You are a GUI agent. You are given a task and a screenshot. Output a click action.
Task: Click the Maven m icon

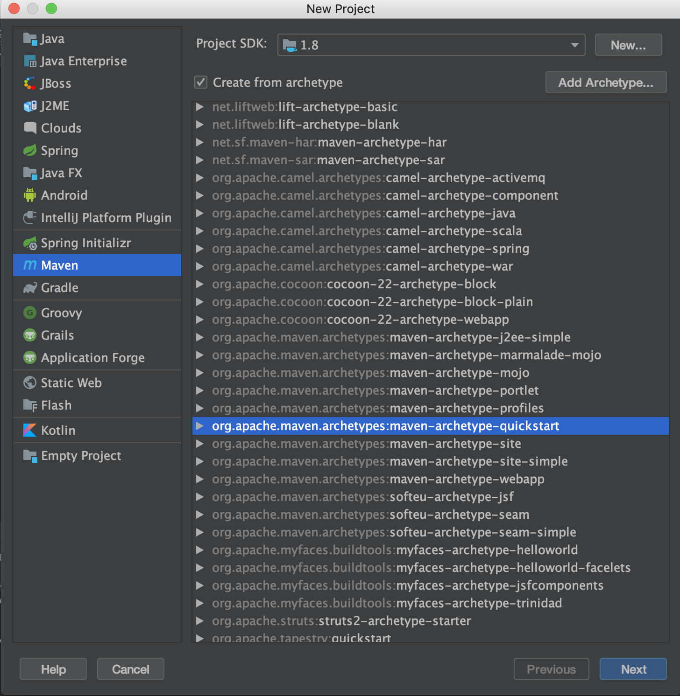tap(30, 265)
